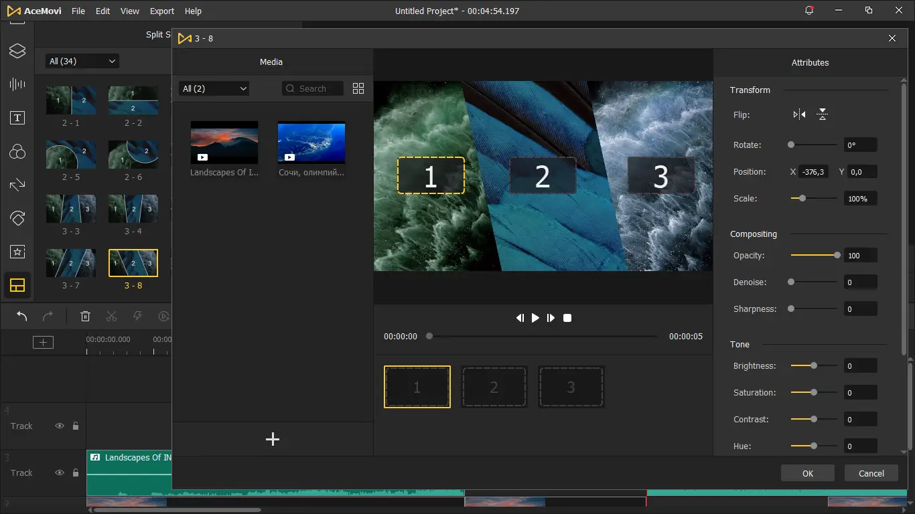Adjust the Saturation slider
The height and width of the screenshot is (514, 915).
tap(814, 392)
